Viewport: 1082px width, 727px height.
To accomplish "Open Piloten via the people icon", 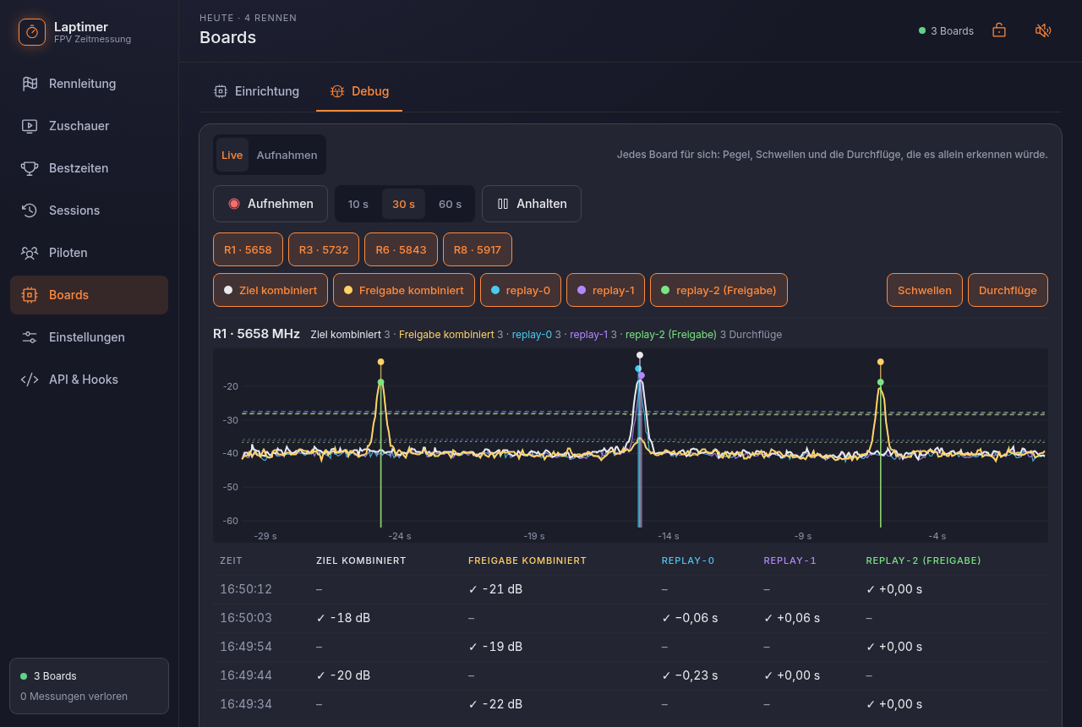I will click(x=30, y=253).
